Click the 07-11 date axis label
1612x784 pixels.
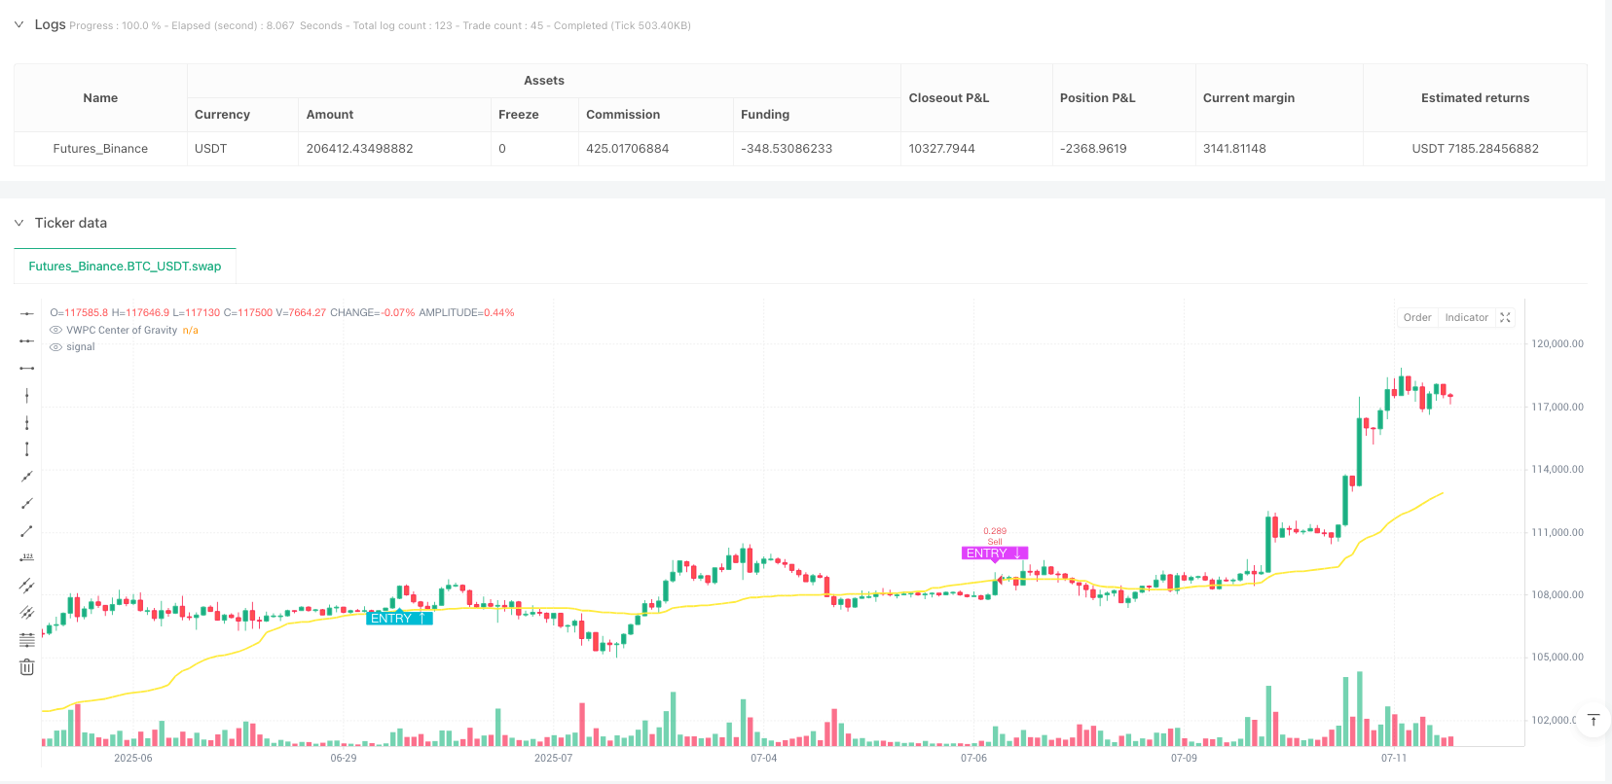tap(1394, 758)
